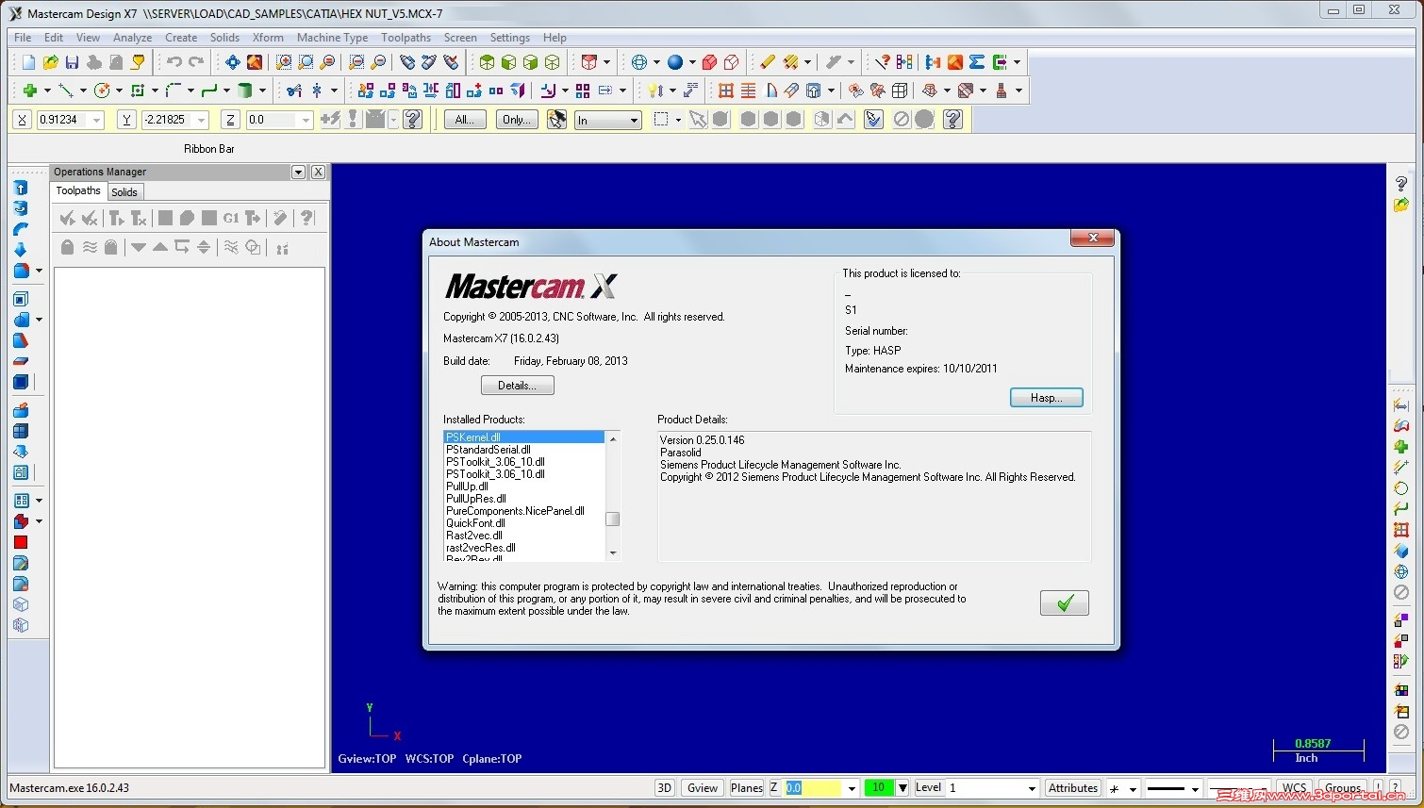The width and height of the screenshot is (1424, 808).
Task: Toggle the 3D construction mode in status bar
Action: [665, 787]
